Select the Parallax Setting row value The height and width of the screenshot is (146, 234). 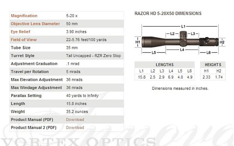coord(82,96)
